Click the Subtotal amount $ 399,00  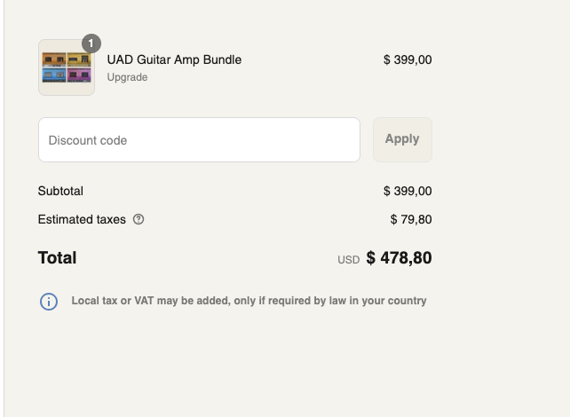pyautogui.click(x=408, y=191)
